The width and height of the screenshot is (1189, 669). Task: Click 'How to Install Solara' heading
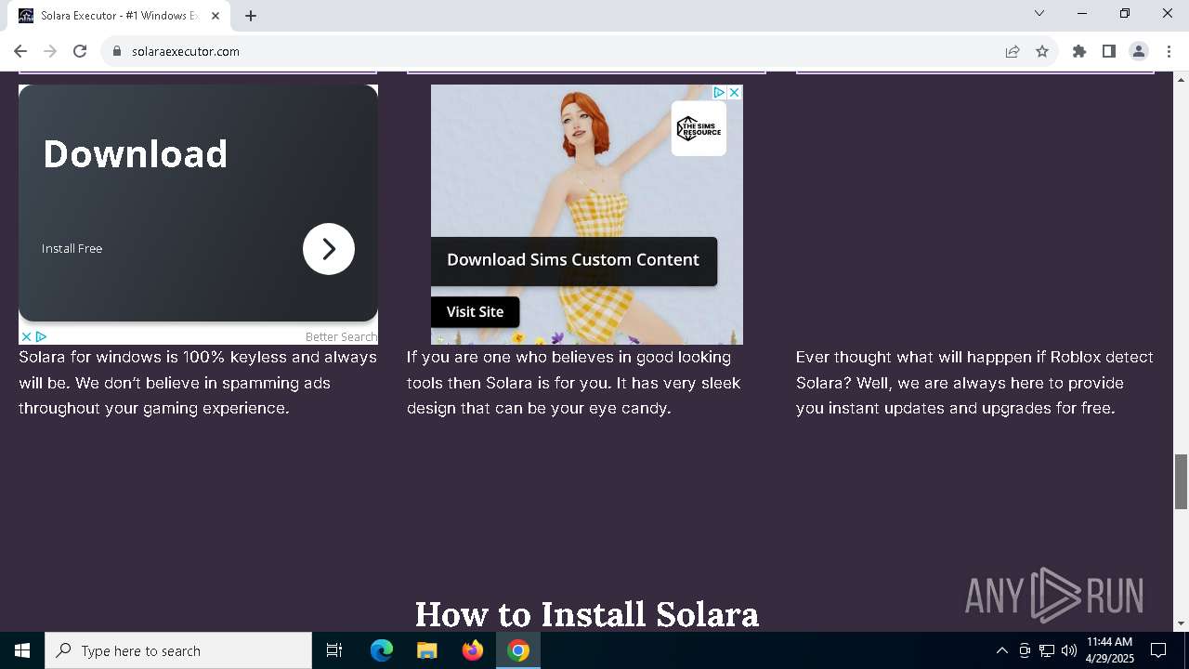(587, 614)
